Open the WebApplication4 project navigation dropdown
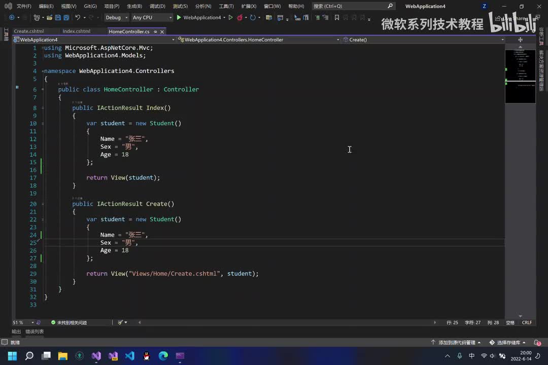The height and width of the screenshot is (365, 548). [x=94, y=40]
